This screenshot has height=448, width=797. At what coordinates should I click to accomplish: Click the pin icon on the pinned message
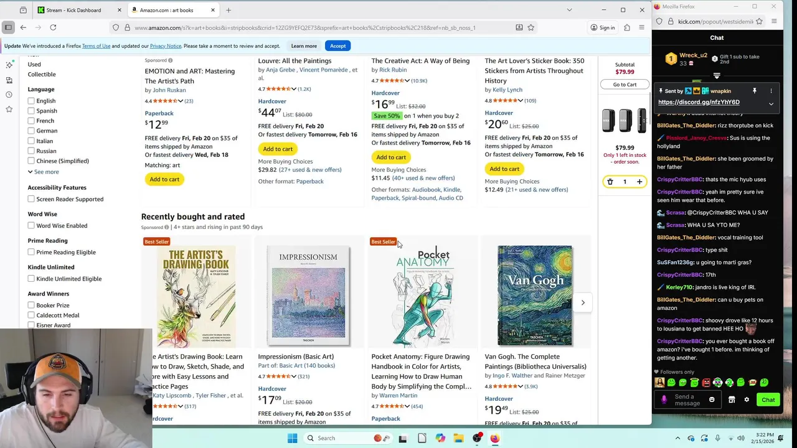755,91
